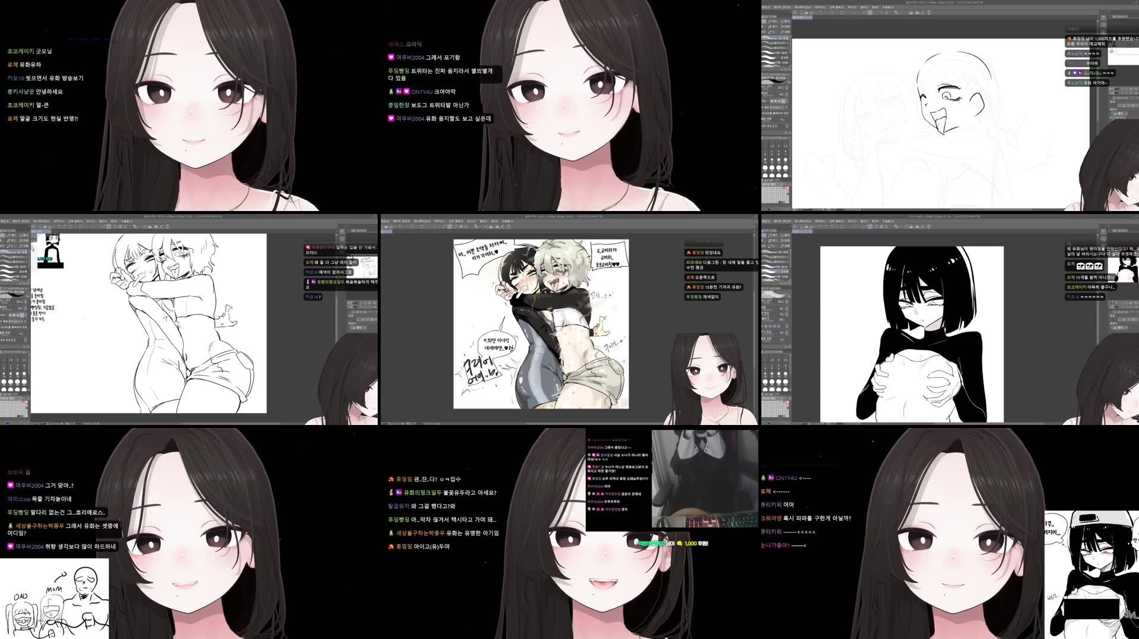Select the Undo icon in the command bar
The image size is (1139, 639).
click(x=58, y=227)
